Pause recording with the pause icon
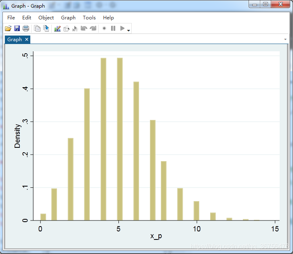The height and width of the screenshot is (254, 293). click(113, 28)
